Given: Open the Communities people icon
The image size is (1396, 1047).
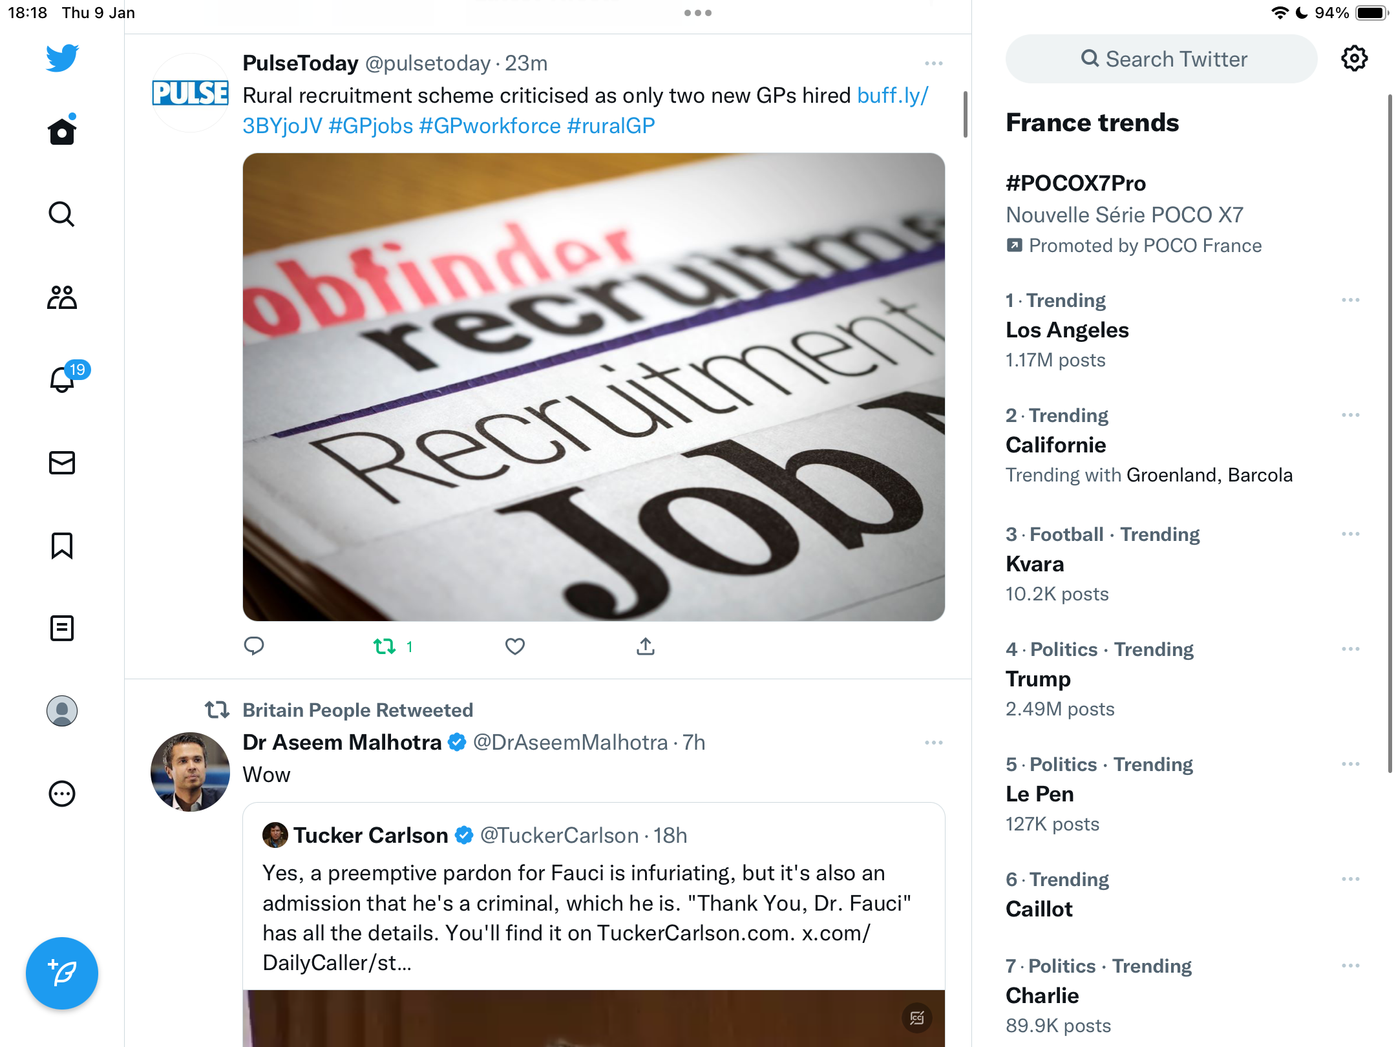Looking at the screenshot, I should point(62,297).
